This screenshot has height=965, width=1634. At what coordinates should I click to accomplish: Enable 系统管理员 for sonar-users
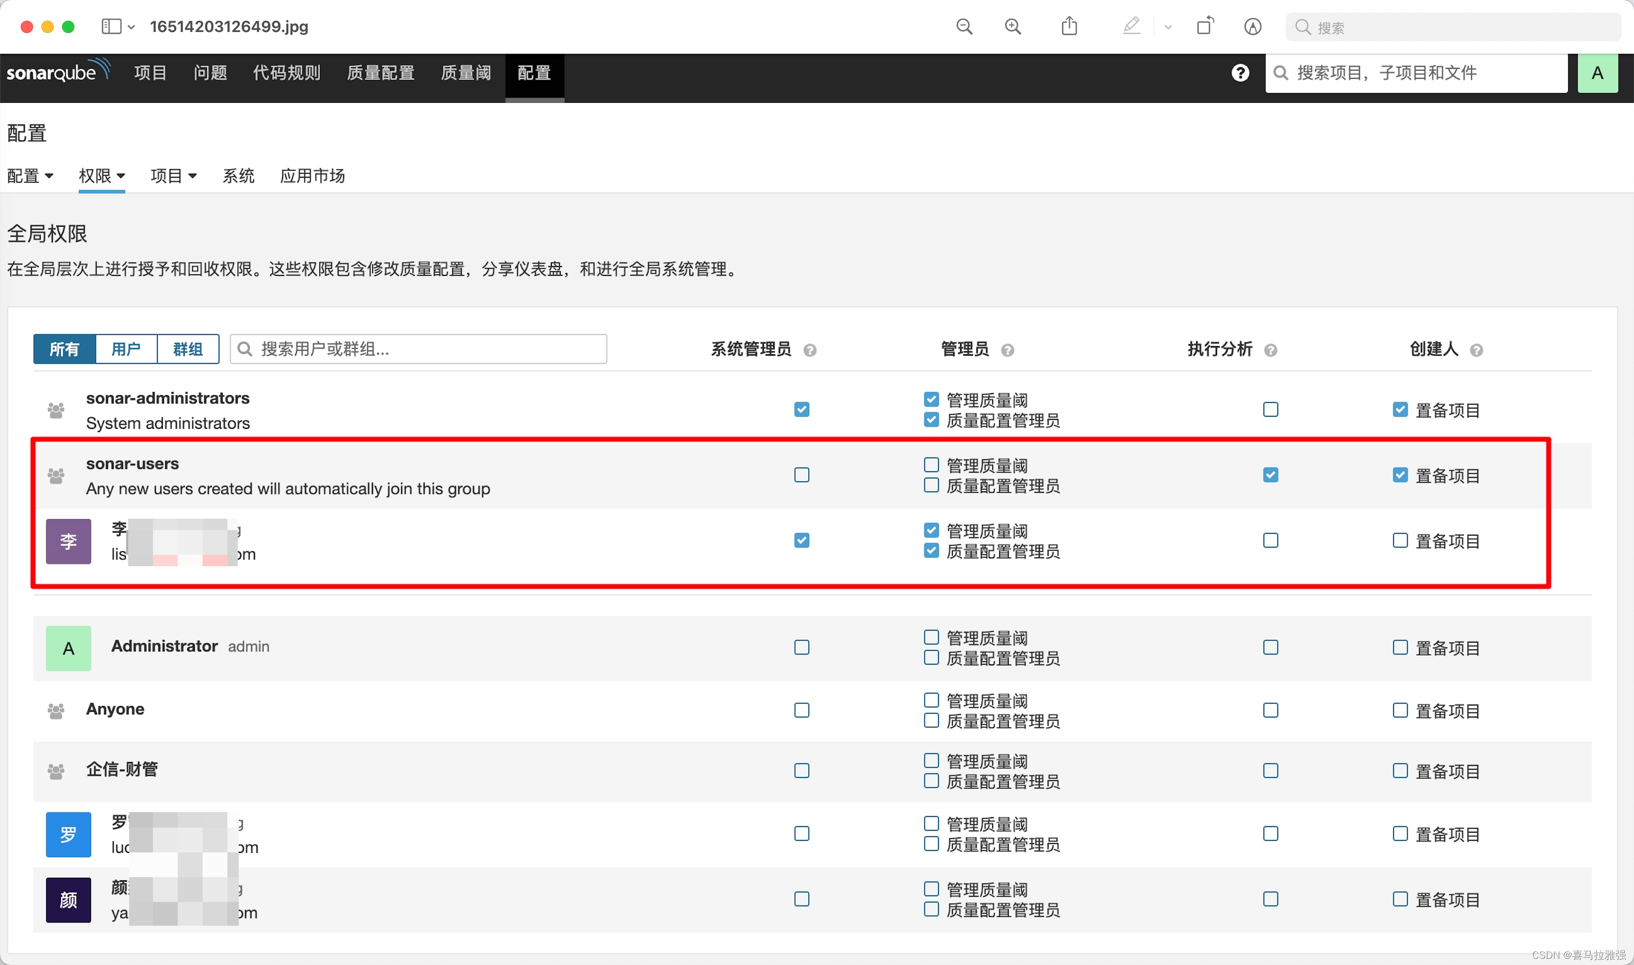(x=801, y=475)
